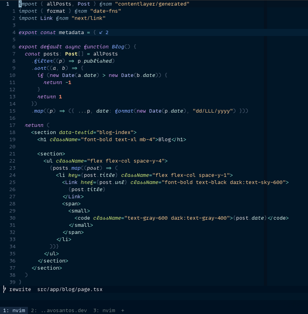Click branch name 'rewrite' in statusline
The image size is (308, 314).
pyautogui.click(x=20, y=289)
